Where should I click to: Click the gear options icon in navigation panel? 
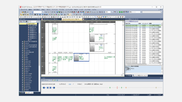click(26, 21)
